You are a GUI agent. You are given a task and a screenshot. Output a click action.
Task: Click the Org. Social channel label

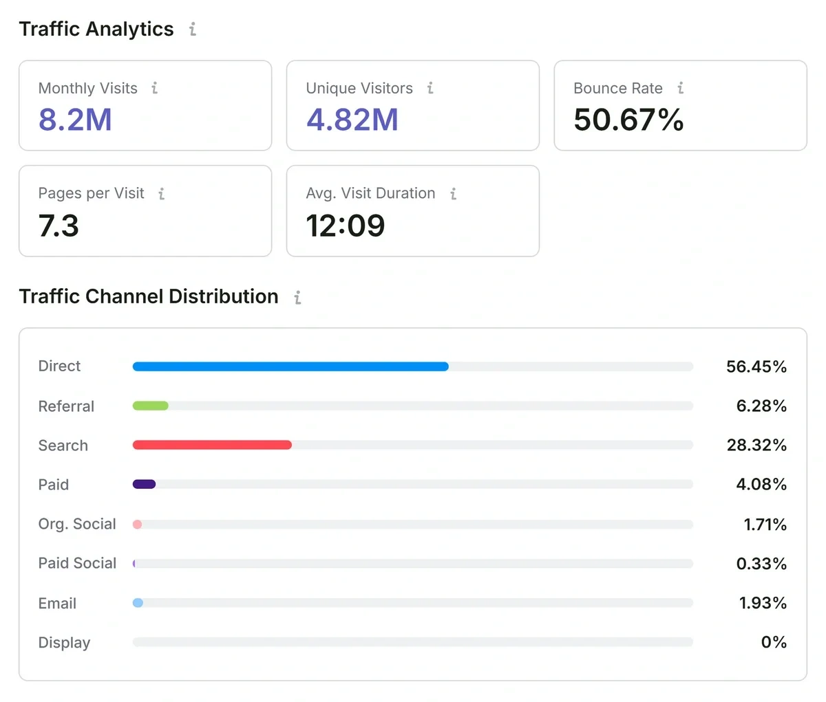click(x=77, y=524)
